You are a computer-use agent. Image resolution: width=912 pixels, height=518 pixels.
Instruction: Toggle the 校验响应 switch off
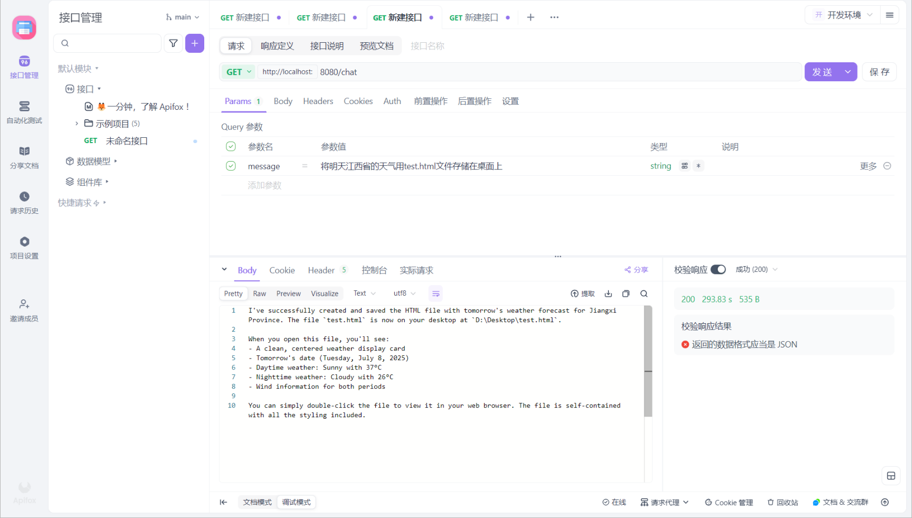point(718,269)
